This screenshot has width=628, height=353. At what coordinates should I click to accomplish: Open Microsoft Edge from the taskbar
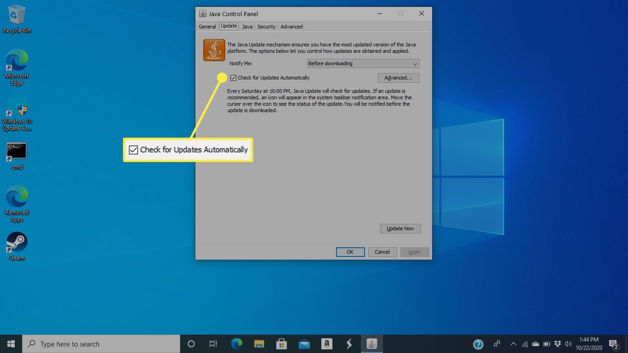click(237, 344)
